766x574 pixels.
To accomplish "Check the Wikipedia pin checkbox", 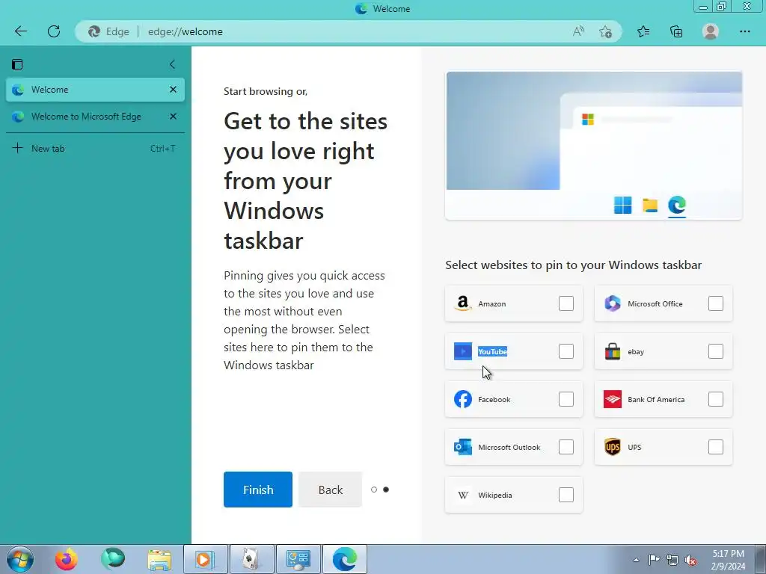I will (x=566, y=495).
